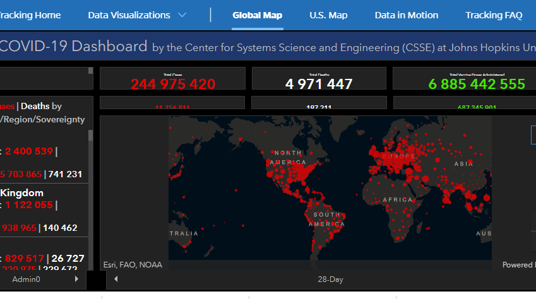This screenshot has width=536, height=299.
Task: Open the Tracking Home page
Action: 30,15
